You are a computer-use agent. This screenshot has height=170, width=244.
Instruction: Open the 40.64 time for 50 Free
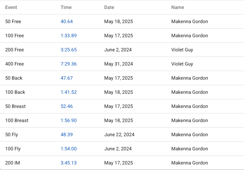67,21
